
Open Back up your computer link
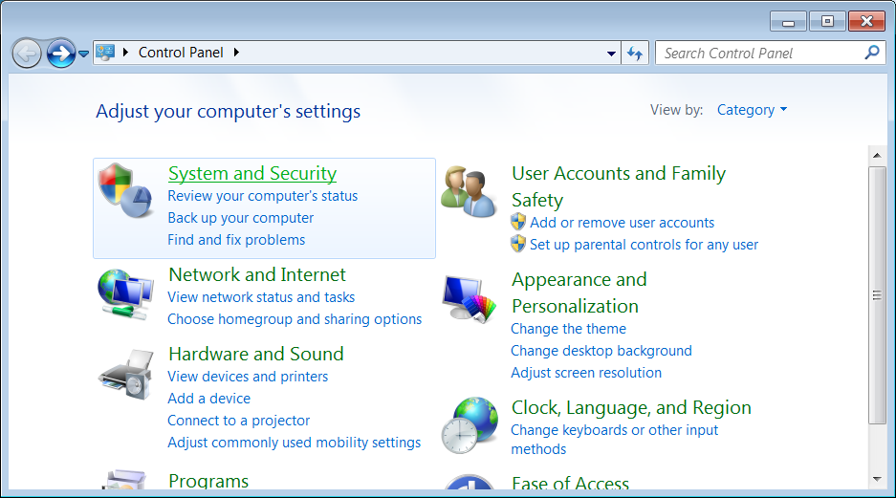point(241,218)
